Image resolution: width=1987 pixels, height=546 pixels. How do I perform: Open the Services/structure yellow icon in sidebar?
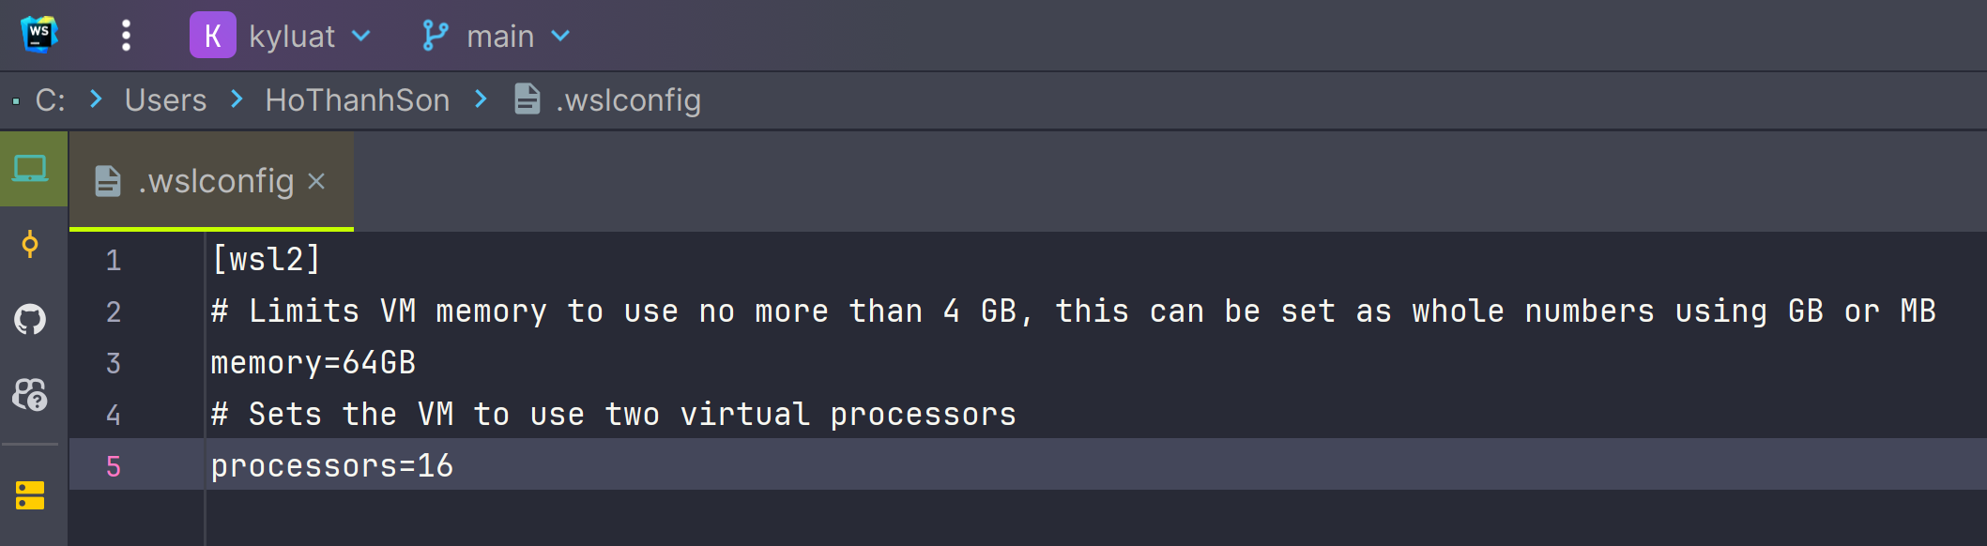(x=30, y=495)
